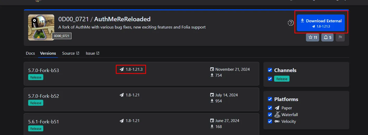Uncheck the Release channel checkbox
Image resolution: width=368 pixels, height=135 pixels.
270,79
